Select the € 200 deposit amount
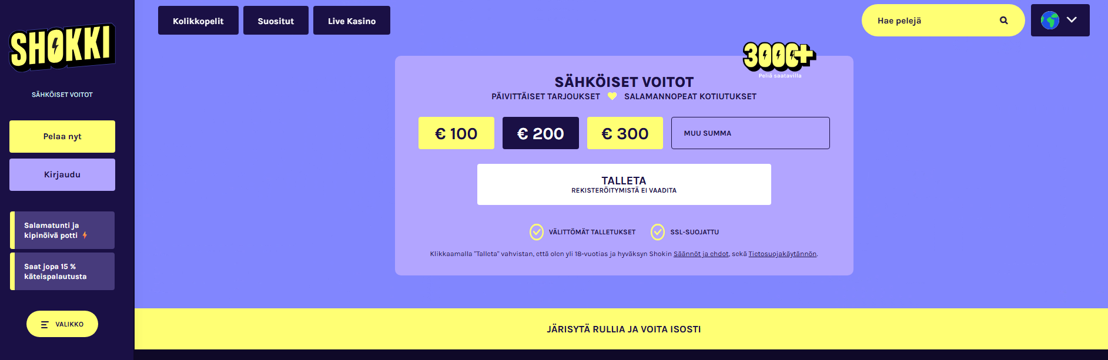This screenshot has height=360, width=1108. click(540, 133)
